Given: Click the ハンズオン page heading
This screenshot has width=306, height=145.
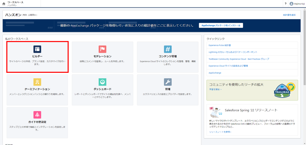Looking at the screenshot, I should point(13,15).
